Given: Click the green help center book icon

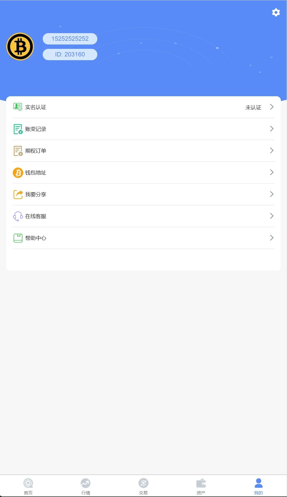Looking at the screenshot, I should point(18,238).
